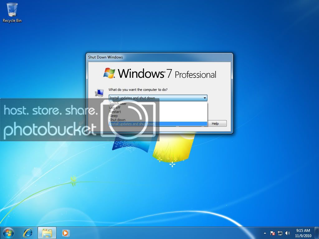319x239 pixels.
Task: Select "Install updates and shut down" highlighted entry
Action: pos(132,124)
